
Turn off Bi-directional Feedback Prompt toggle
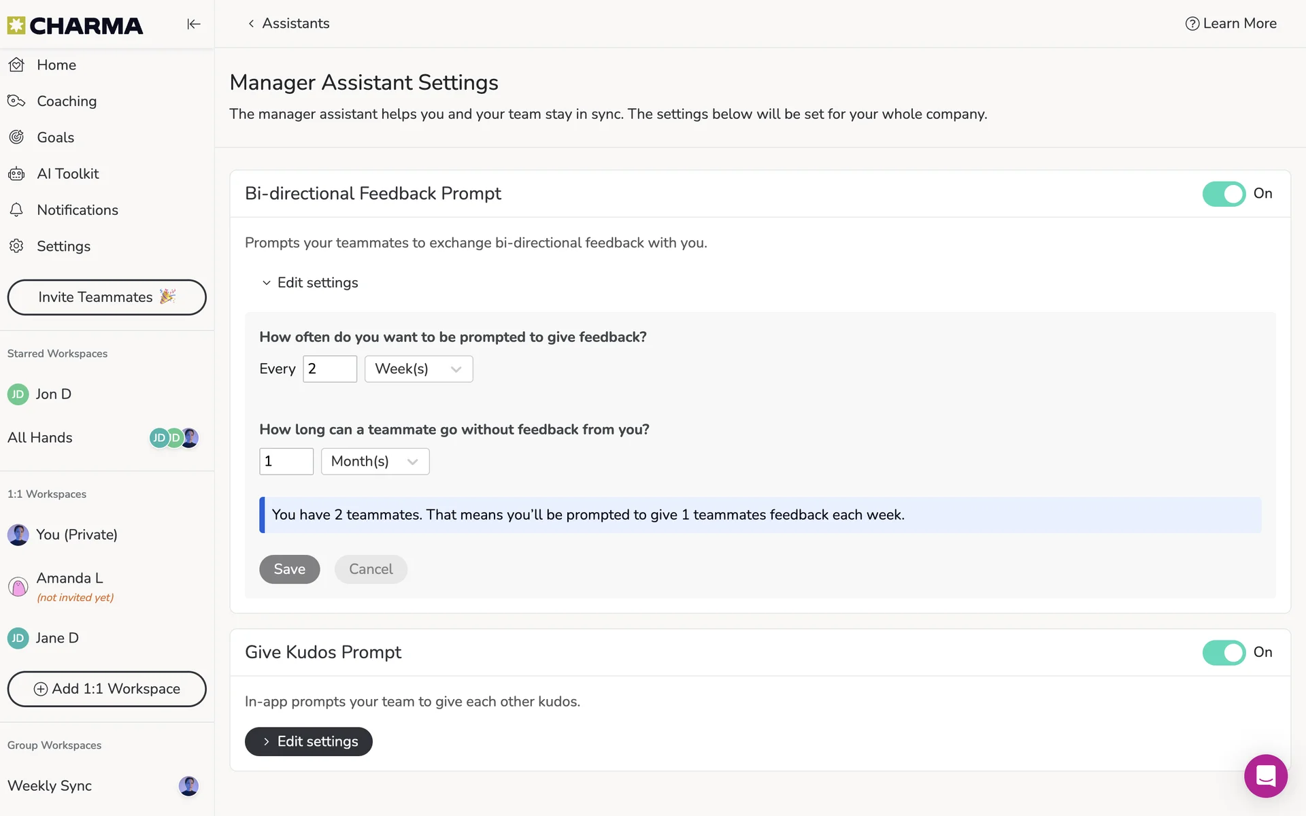[x=1224, y=194]
